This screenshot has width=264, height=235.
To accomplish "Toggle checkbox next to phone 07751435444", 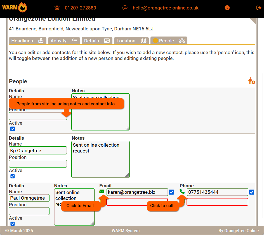I will [252, 192].
